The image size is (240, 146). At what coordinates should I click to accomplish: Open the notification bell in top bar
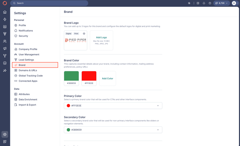click(x=204, y=3)
